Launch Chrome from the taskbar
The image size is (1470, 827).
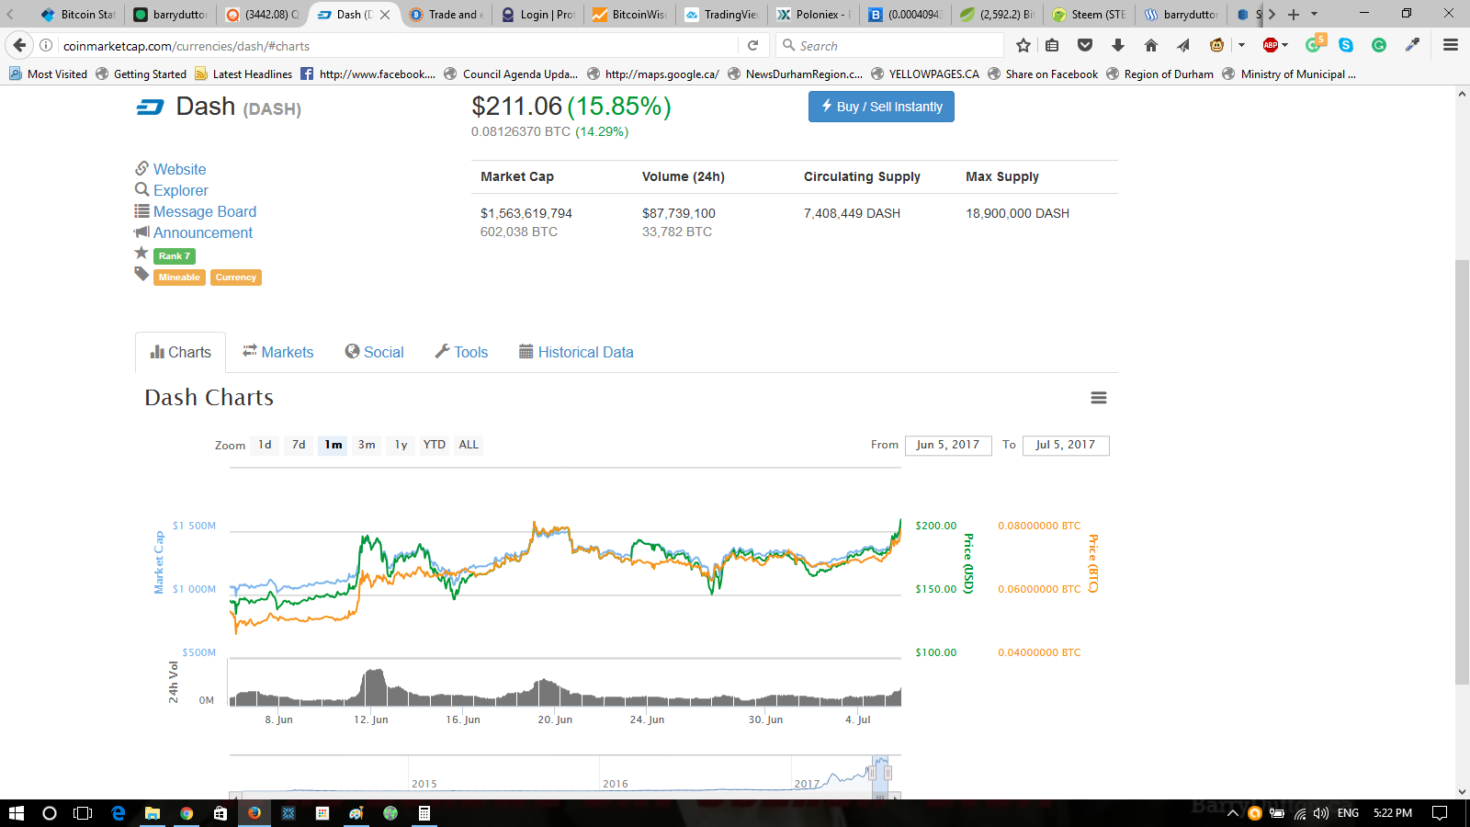(187, 813)
